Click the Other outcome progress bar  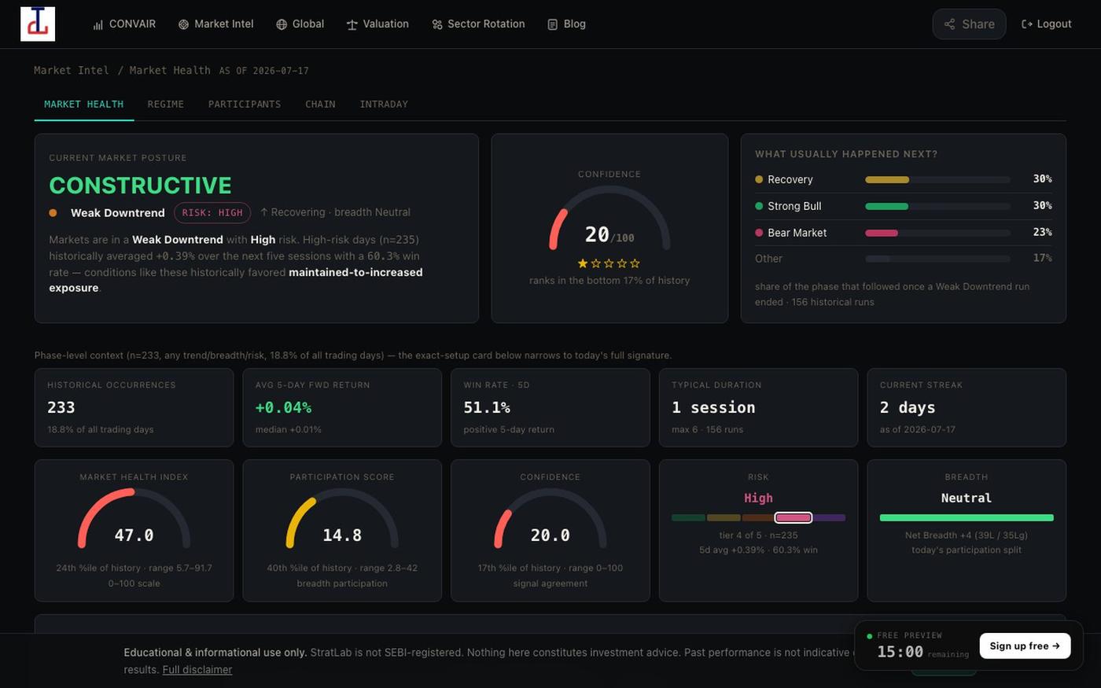937,259
